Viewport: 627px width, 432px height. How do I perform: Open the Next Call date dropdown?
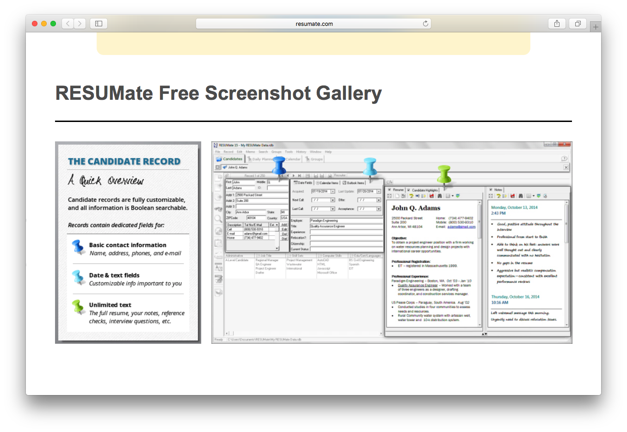tap(332, 200)
